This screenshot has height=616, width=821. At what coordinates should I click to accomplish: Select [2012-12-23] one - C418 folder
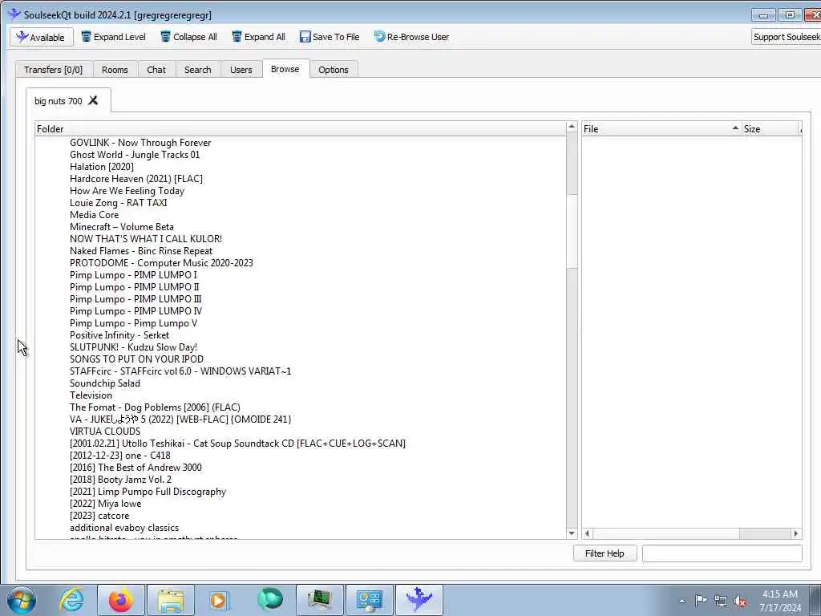pyautogui.click(x=120, y=456)
